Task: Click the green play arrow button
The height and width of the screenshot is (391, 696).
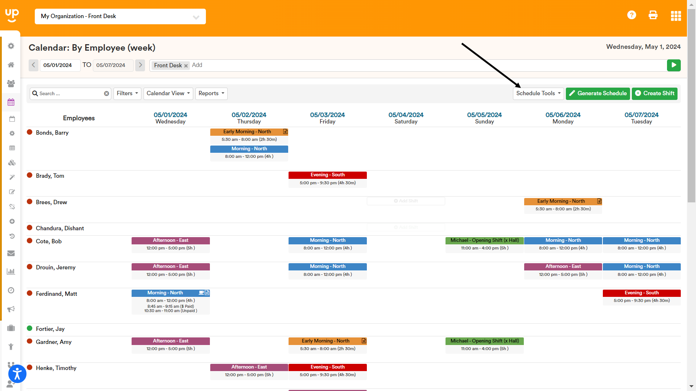Action: click(x=674, y=65)
